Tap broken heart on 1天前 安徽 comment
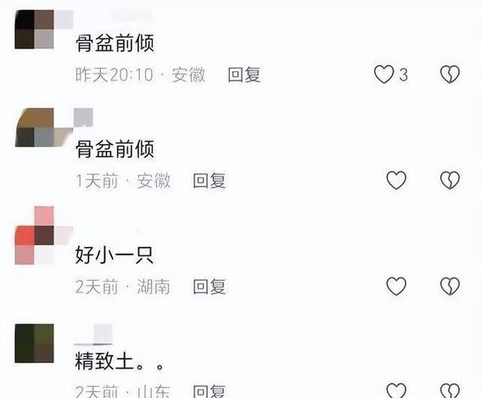The width and height of the screenshot is (481, 398). (450, 180)
